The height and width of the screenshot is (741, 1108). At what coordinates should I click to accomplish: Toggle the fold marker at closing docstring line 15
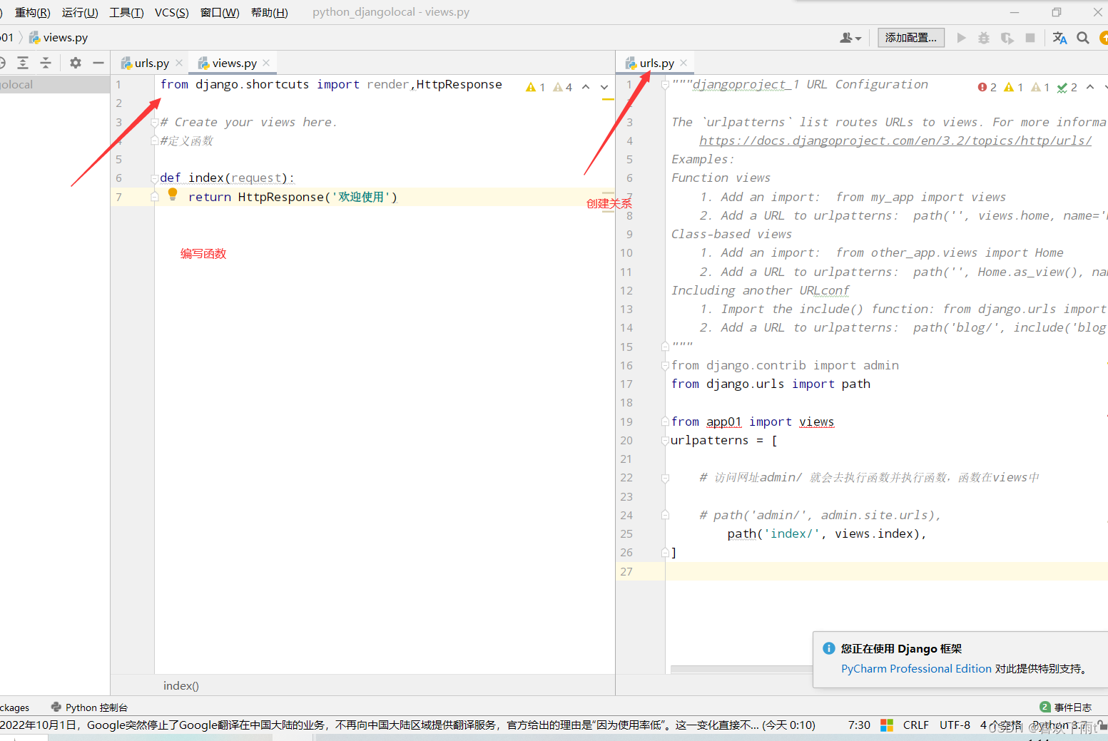point(665,347)
